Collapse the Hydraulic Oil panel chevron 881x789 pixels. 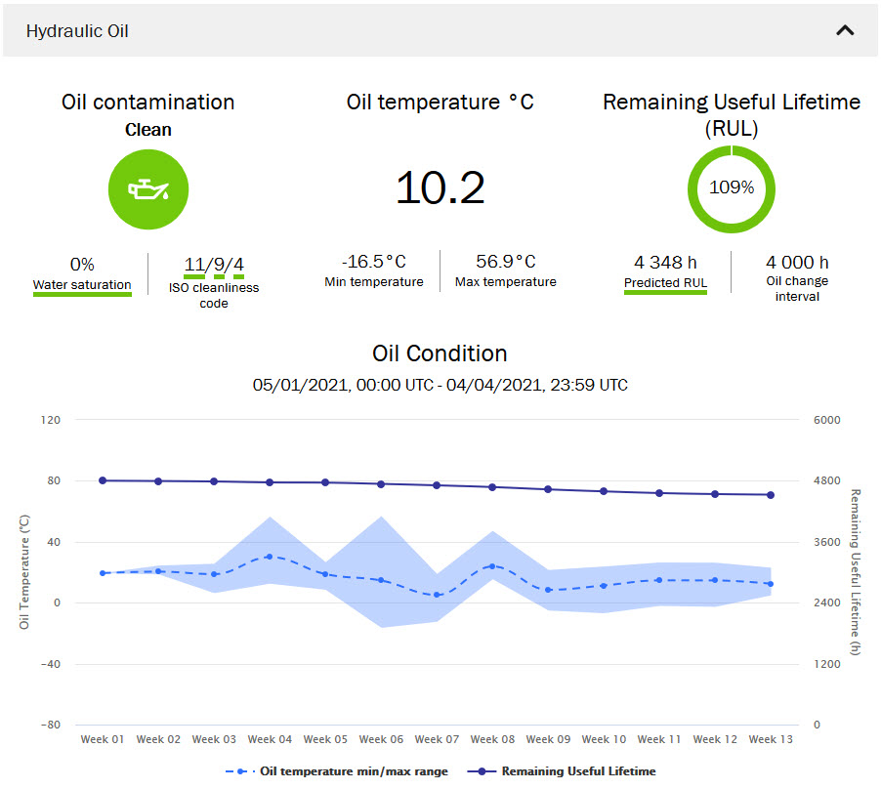pos(845,30)
